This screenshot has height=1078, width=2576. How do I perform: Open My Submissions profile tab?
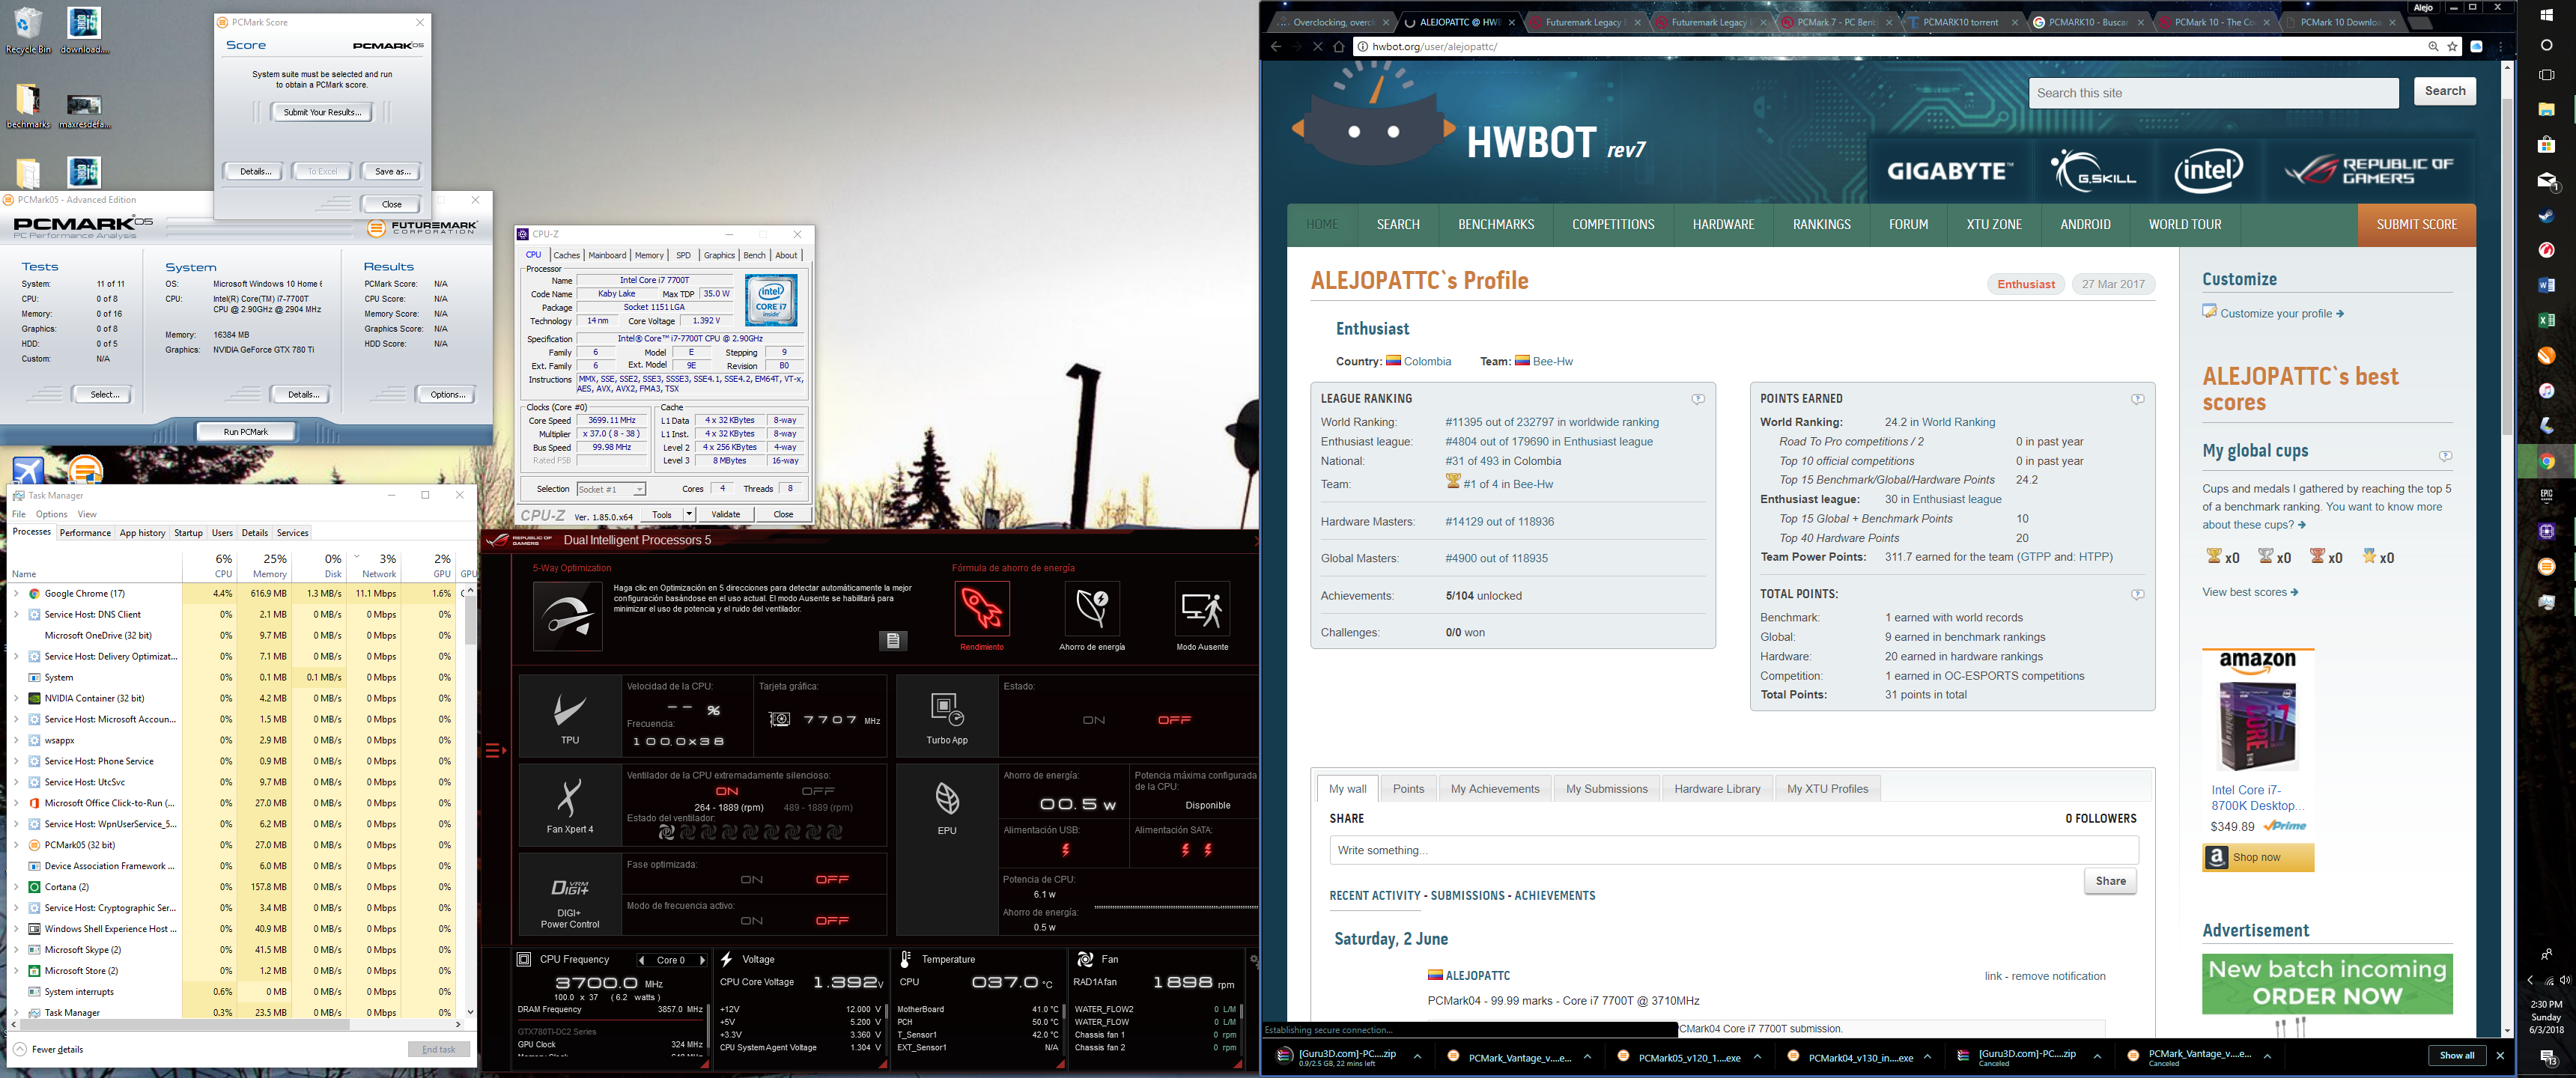tap(1606, 789)
